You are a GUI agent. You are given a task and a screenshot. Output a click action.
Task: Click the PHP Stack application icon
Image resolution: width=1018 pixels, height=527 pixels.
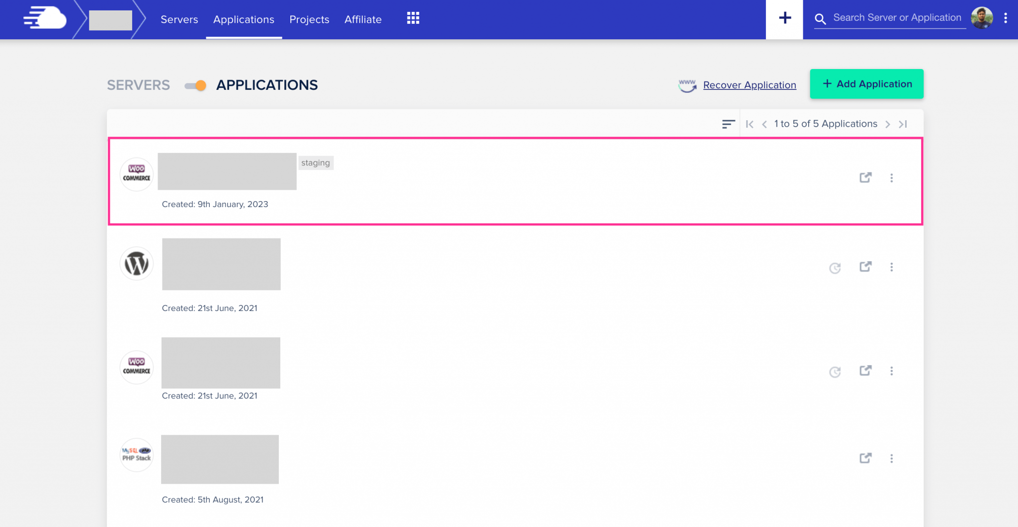136,454
